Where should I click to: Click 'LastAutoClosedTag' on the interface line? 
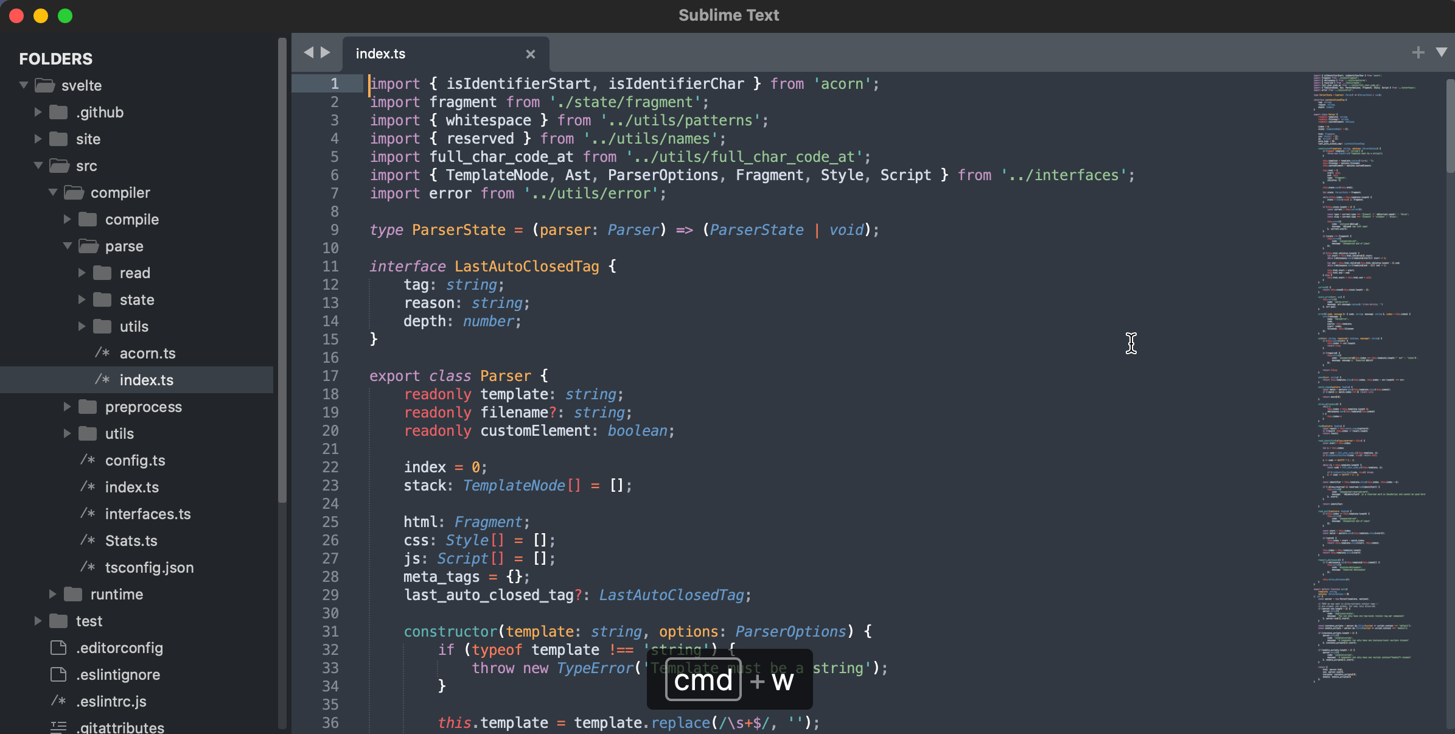click(x=527, y=267)
